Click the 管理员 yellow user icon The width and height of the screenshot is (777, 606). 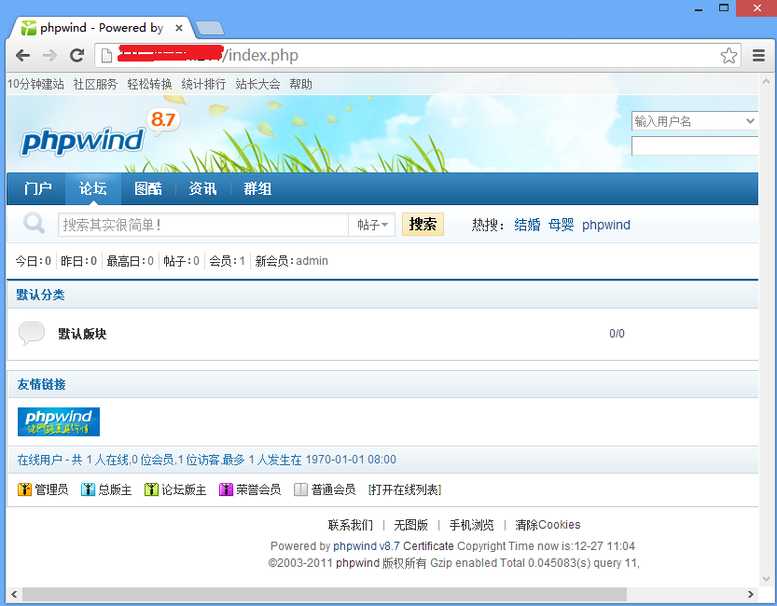click(24, 489)
